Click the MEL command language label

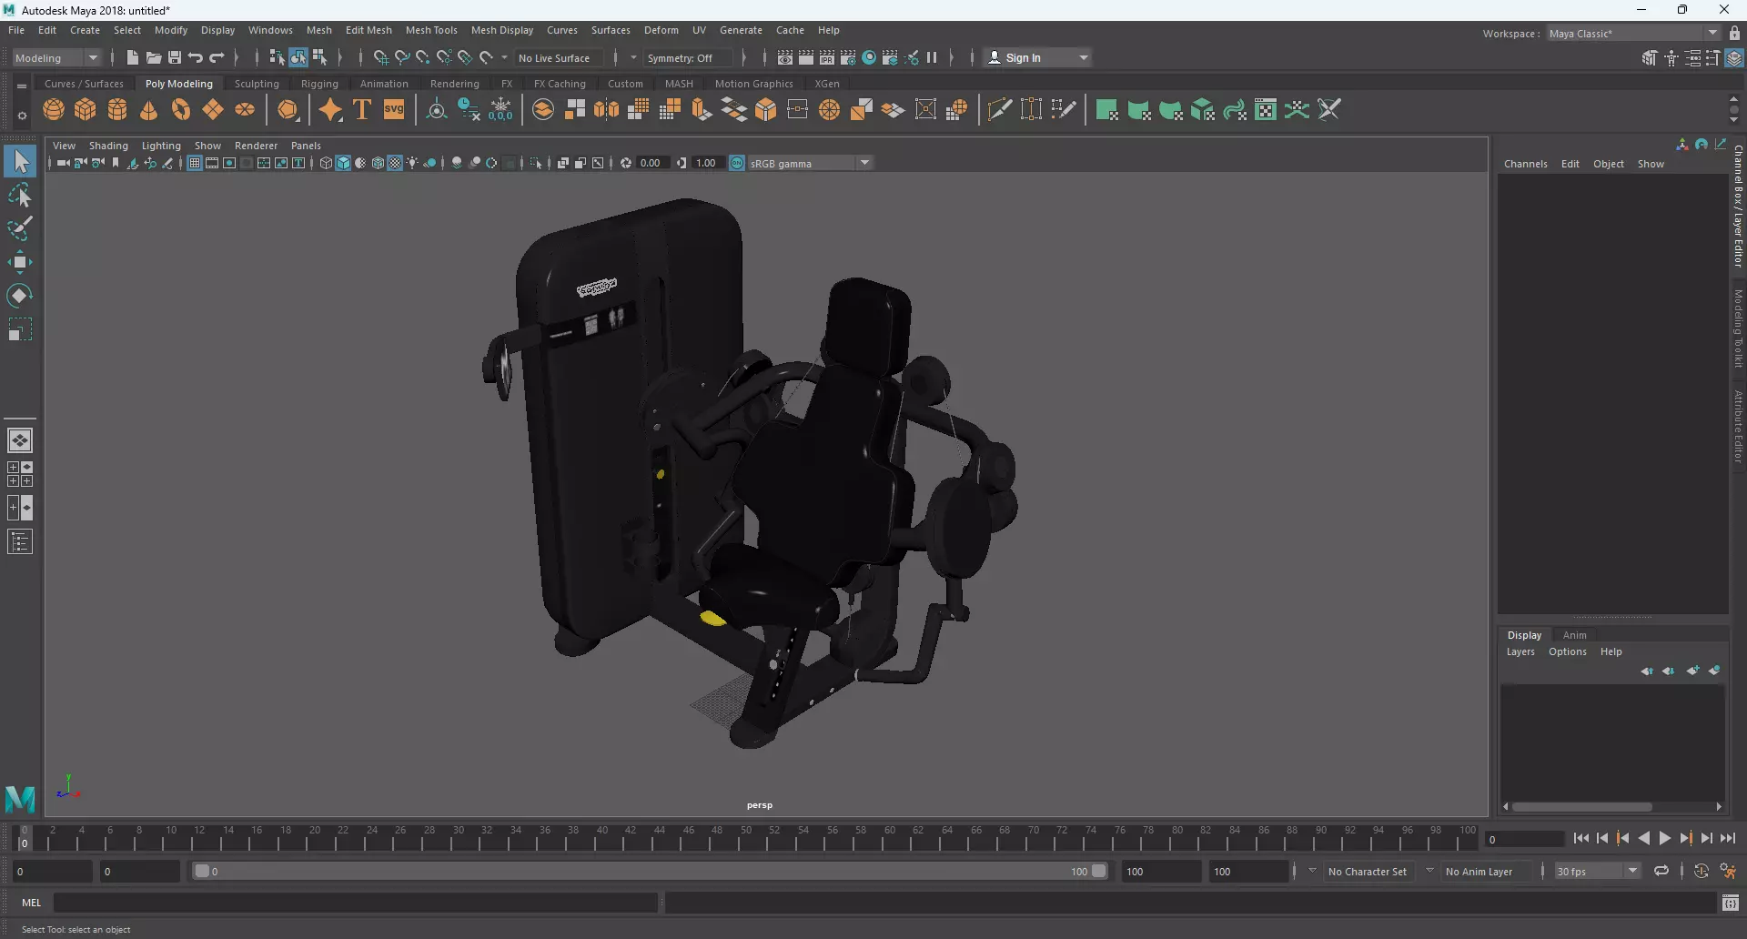click(32, 903)
